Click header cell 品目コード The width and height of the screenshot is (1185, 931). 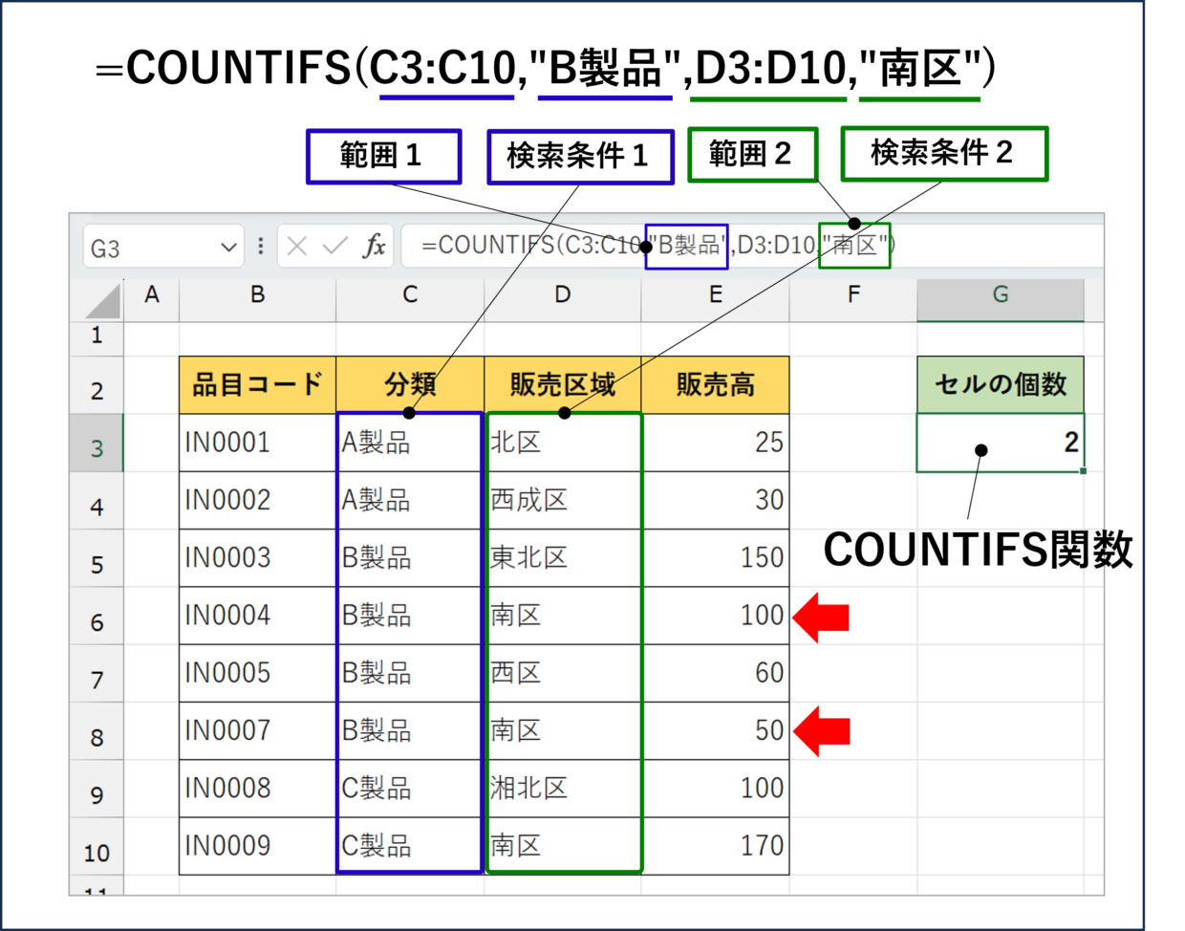(258, 385)
